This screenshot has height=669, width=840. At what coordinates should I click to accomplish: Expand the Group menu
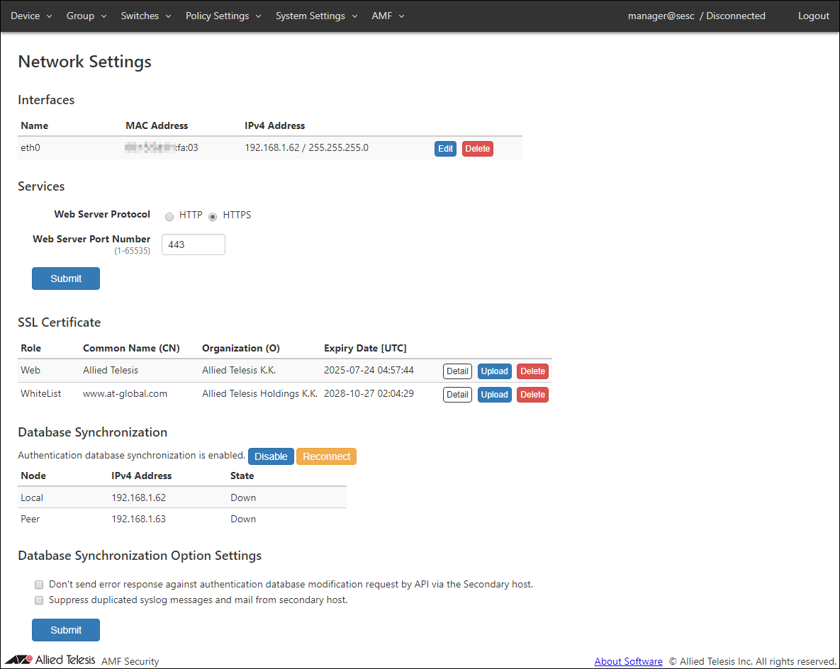coord(86,16)
